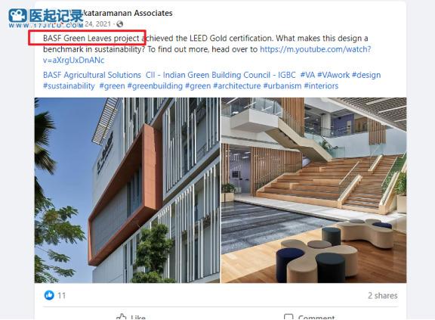This screenshot has height=320, width=435.
Task: Click the Comment speech bubble icon
Action: pos(288,317)
